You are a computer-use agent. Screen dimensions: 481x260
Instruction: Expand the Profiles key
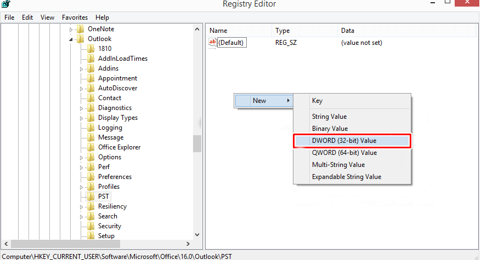[x=81, y=187]
